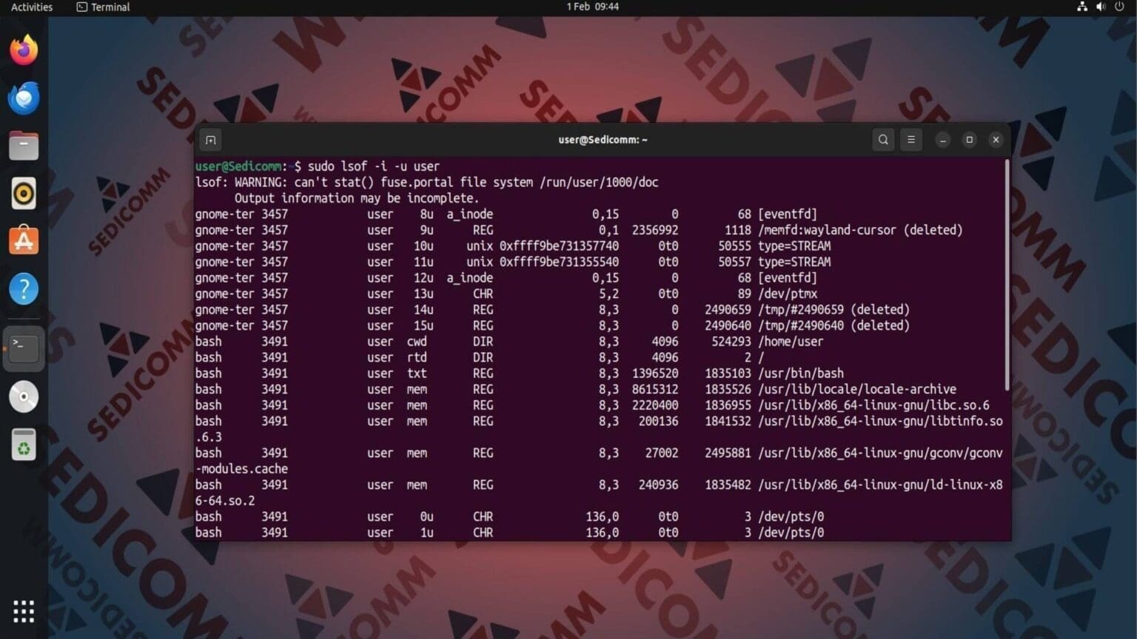Click the search icon in the Terminal titlebar
The width and height of the screenshot is (1137, 639).
pyautogui.click(x=882, y=139)
